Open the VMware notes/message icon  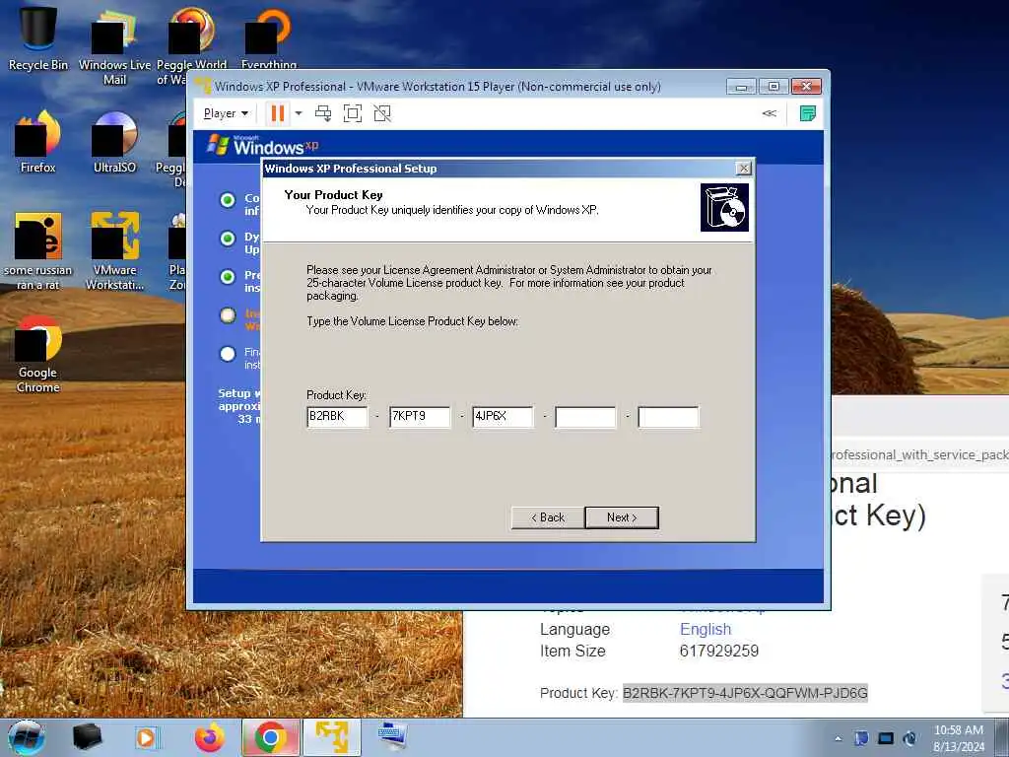[x=808, y=114]
